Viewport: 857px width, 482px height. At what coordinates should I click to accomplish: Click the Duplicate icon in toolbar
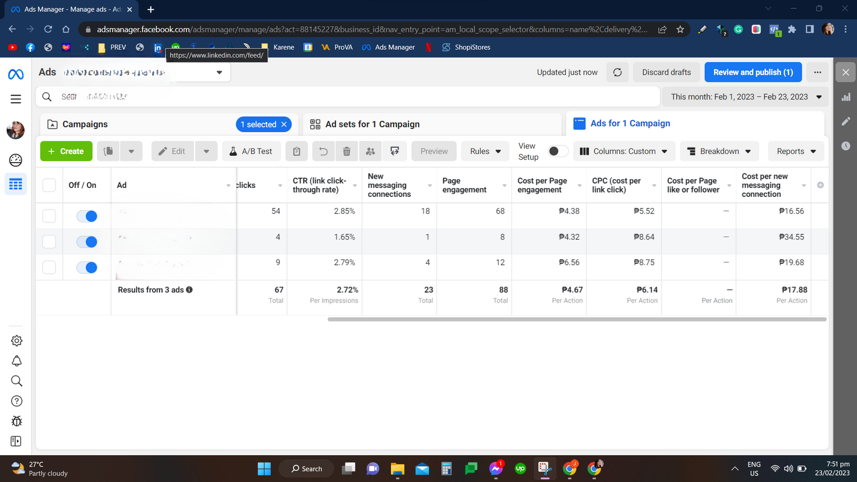click(x=108, y=151)
